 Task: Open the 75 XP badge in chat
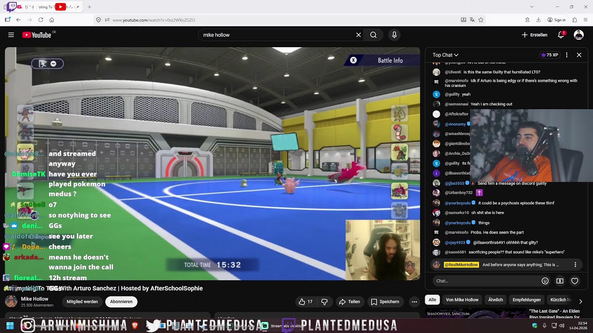549,55
